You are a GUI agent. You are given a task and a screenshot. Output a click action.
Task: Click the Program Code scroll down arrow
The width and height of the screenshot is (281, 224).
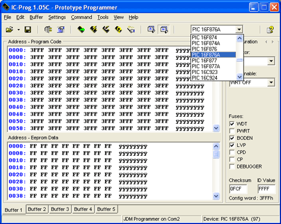click(x=216, y=129)
